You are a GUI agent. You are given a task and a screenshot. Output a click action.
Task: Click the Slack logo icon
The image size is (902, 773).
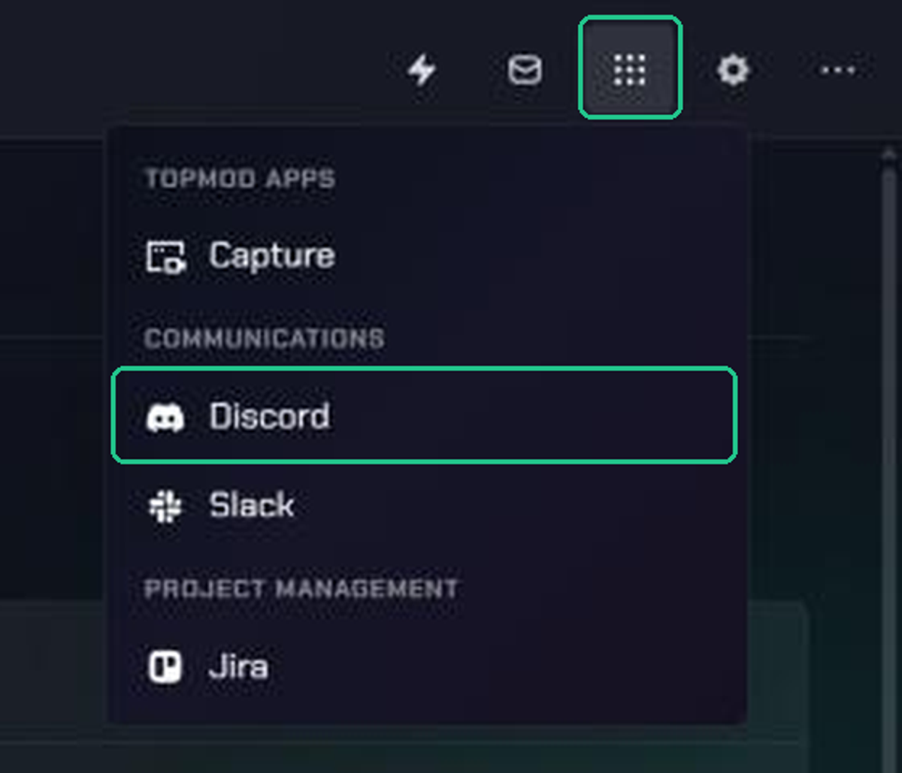pyautogui.click(x=165, y=506)
